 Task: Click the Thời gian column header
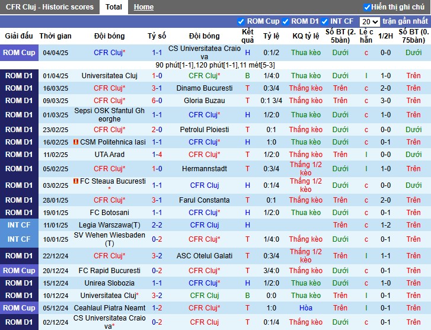(x=55, y=36)
